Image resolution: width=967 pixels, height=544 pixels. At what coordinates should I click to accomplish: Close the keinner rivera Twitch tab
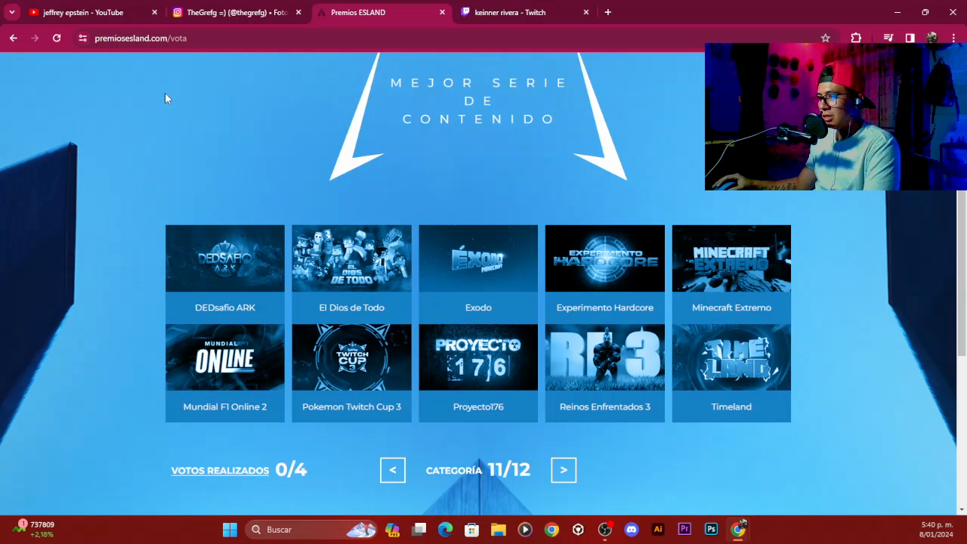pyautogui.click(x=585, y=12)
